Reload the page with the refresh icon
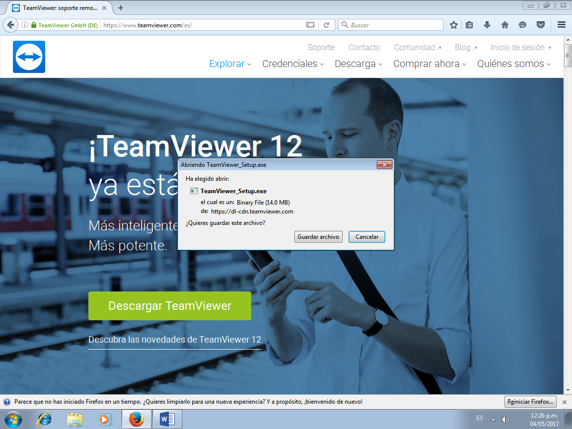572x429 pixels. point(327,24)
